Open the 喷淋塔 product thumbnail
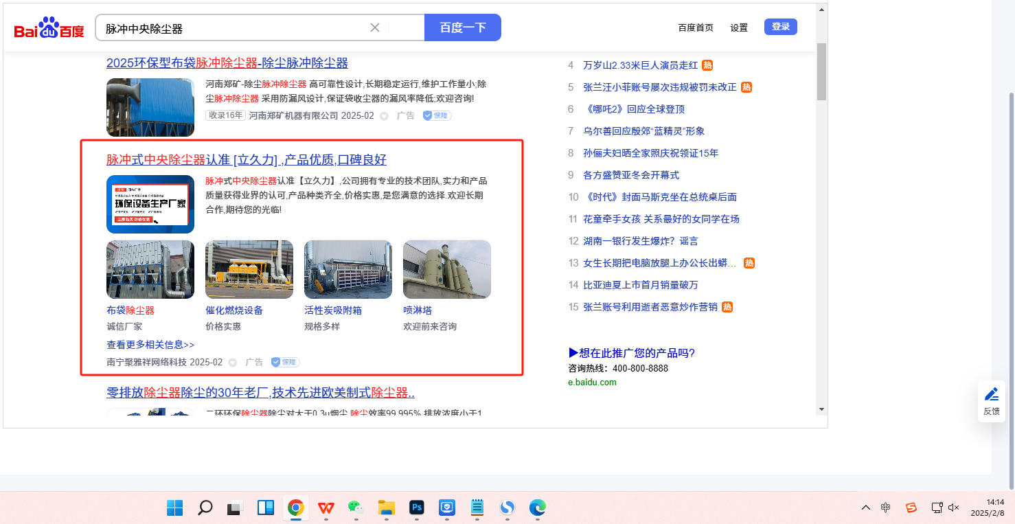This screenshot has height=524, width=1015. (446, 269)
